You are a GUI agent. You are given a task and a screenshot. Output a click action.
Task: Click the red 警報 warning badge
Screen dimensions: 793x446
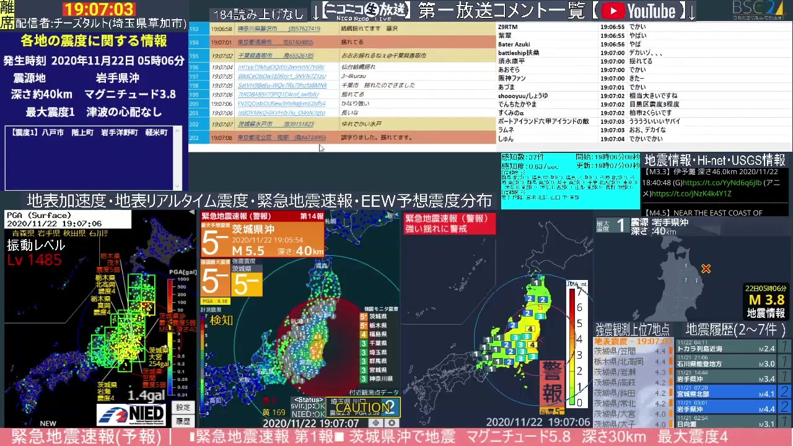click(x=551, y=384)
